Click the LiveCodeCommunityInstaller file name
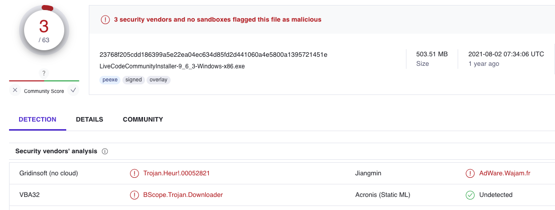The image size is (555, 210). click(x=172, y=66)
